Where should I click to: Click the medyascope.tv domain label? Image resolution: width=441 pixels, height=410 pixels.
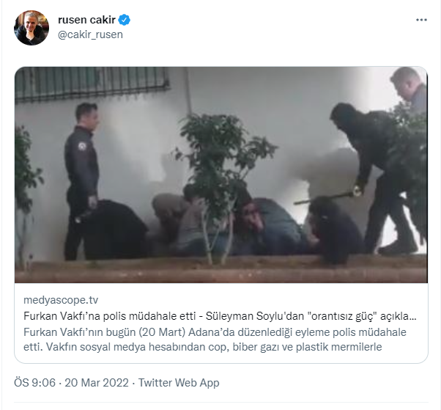[61, 300]
